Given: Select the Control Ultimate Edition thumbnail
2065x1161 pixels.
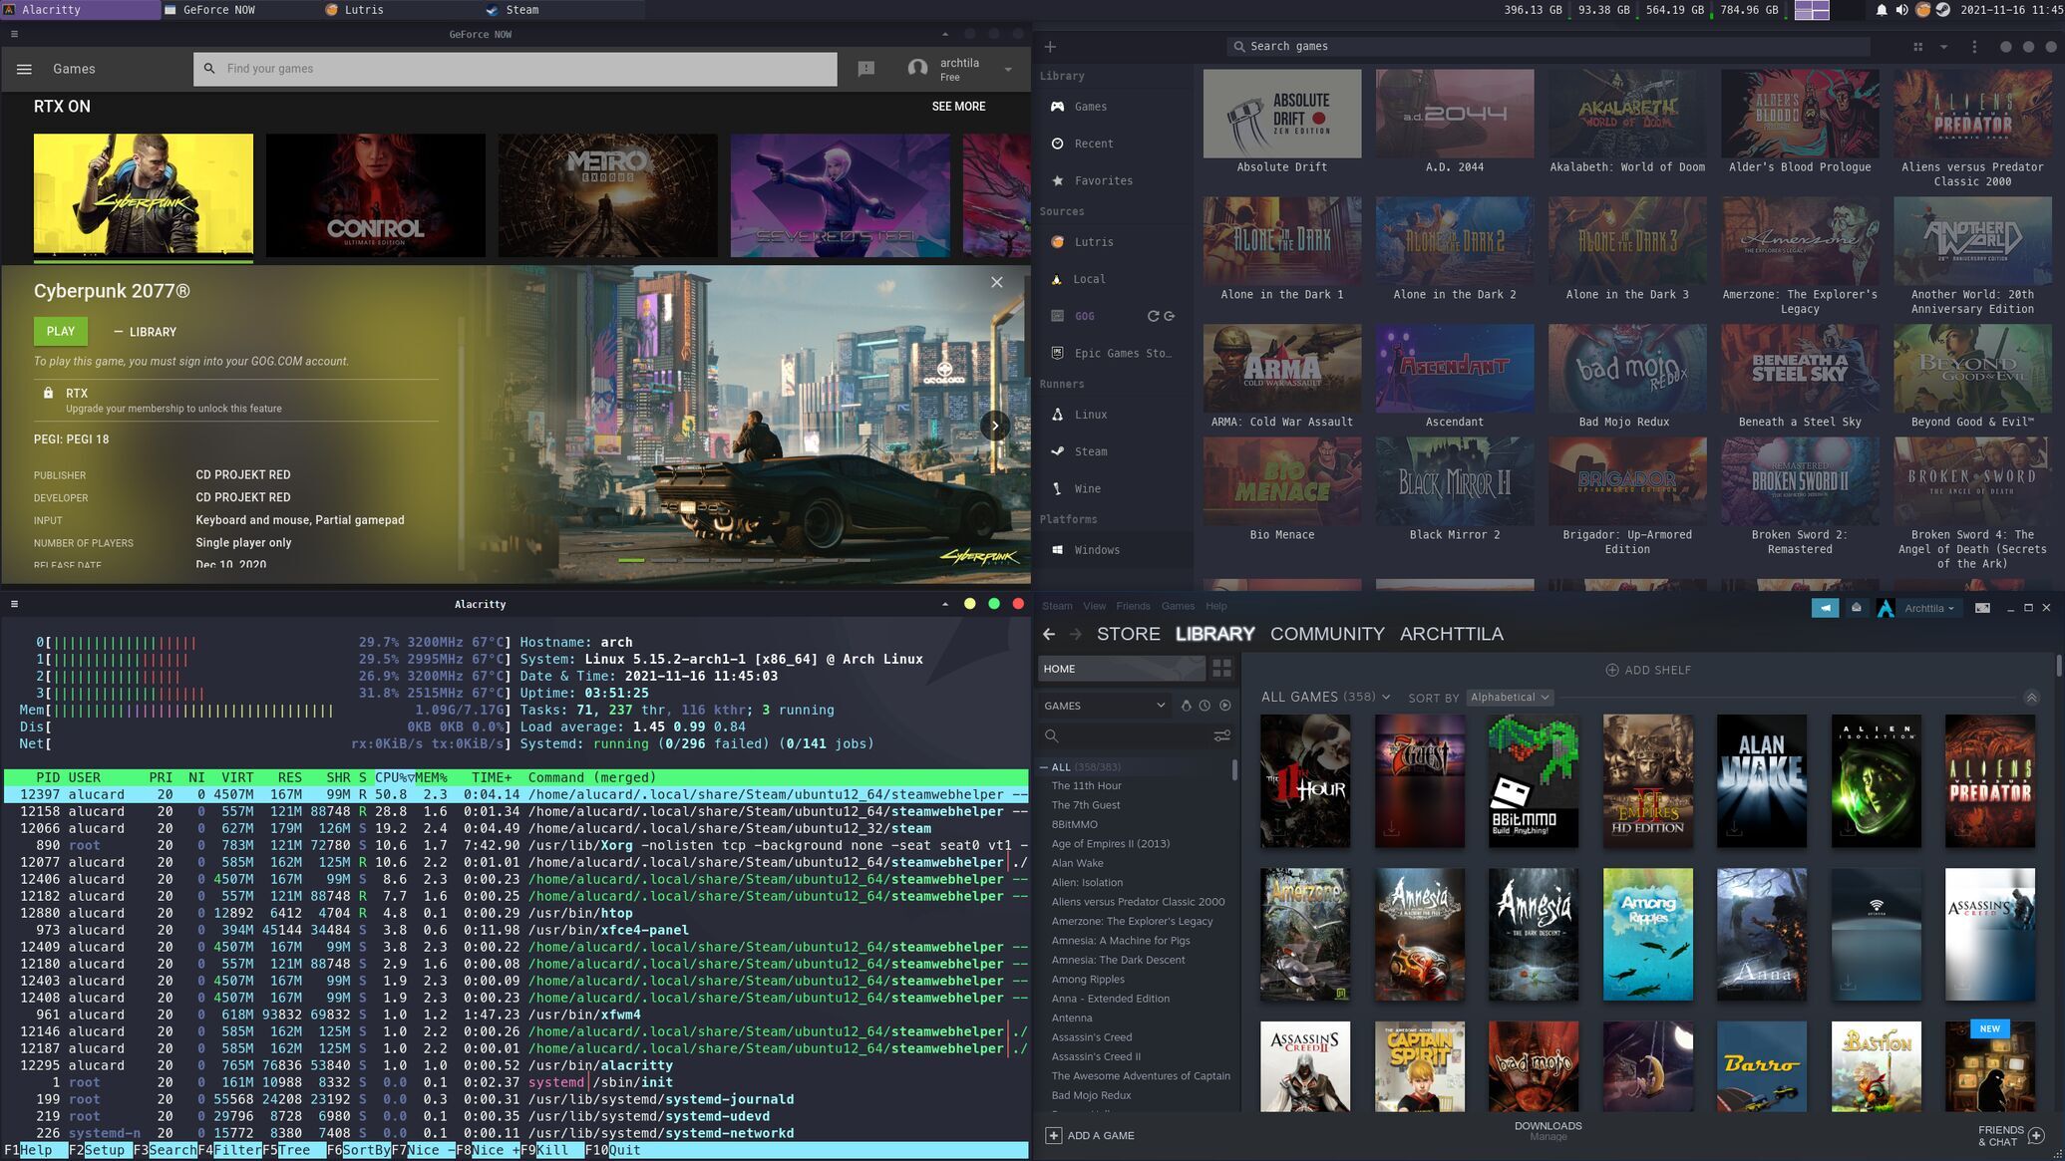Looking at the screenshot, I should tap(376, 195).
